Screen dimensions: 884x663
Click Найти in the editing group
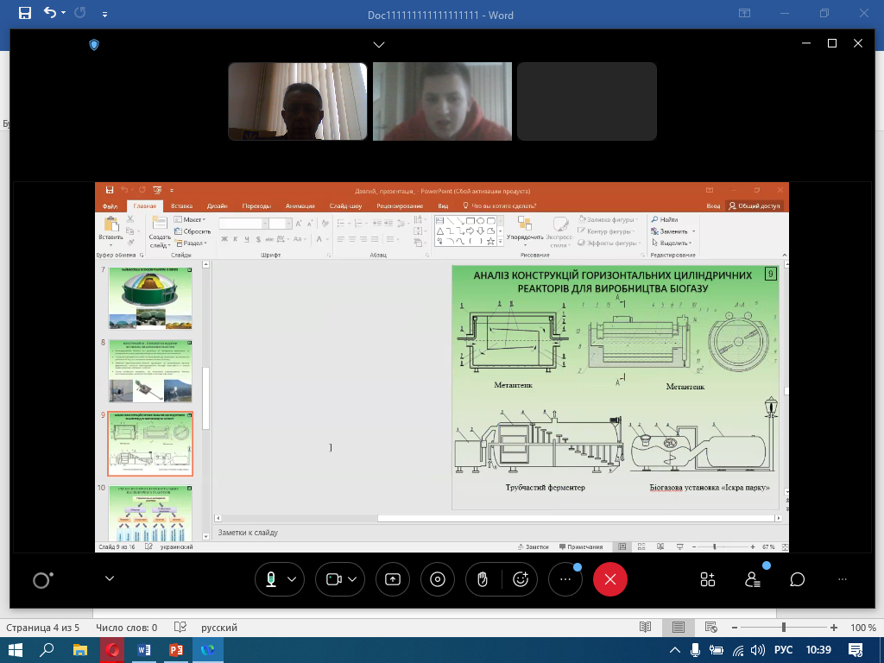(664, 220)
